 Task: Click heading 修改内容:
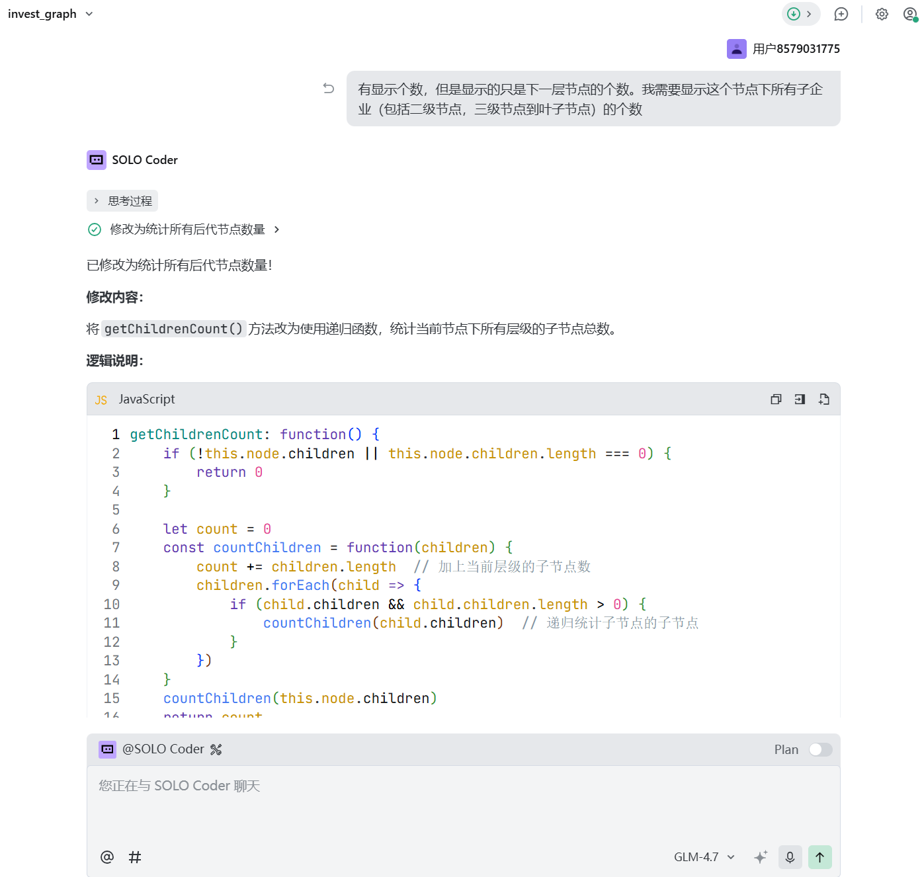point(115,297)
